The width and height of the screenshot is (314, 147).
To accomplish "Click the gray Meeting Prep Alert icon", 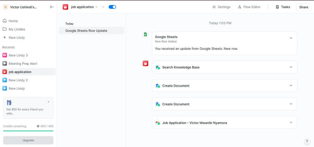I will pos(4,64).
